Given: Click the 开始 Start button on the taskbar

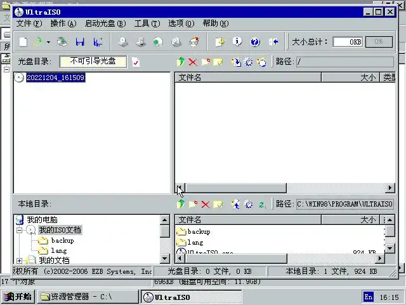Looking at the screenshot, I should tap(18, 297).
